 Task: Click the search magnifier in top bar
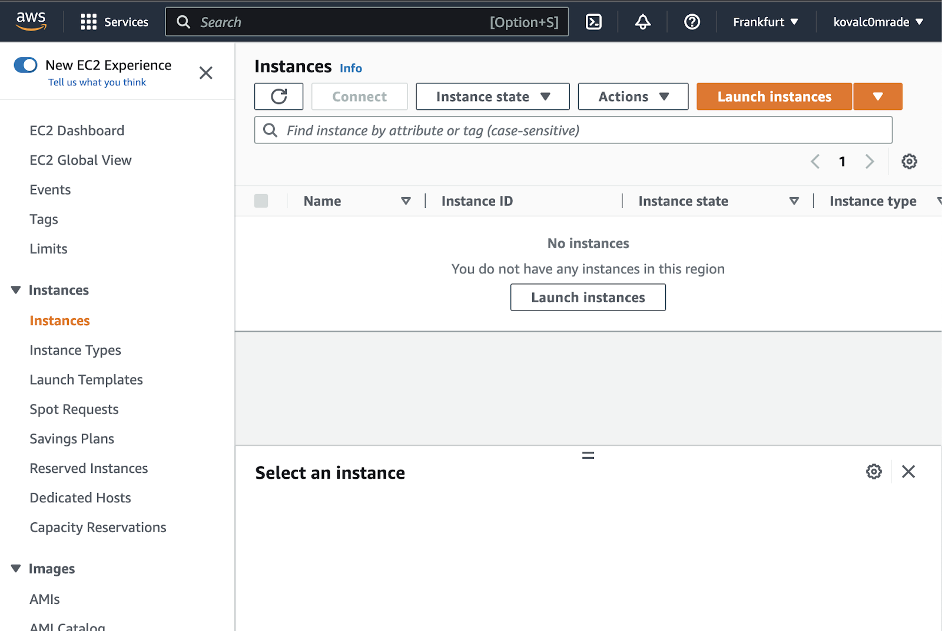point(184,22)
